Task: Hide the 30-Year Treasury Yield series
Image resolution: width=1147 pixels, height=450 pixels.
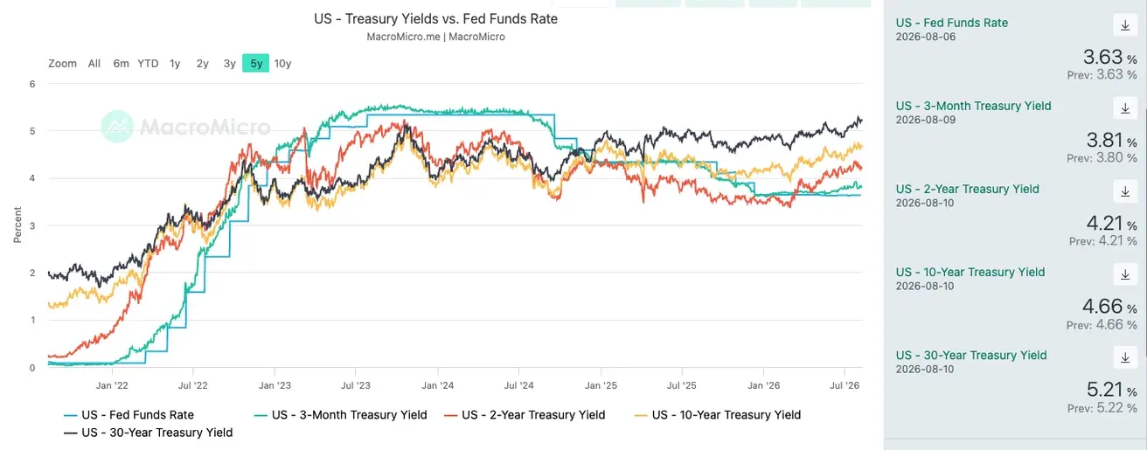Action: point(148,433)
